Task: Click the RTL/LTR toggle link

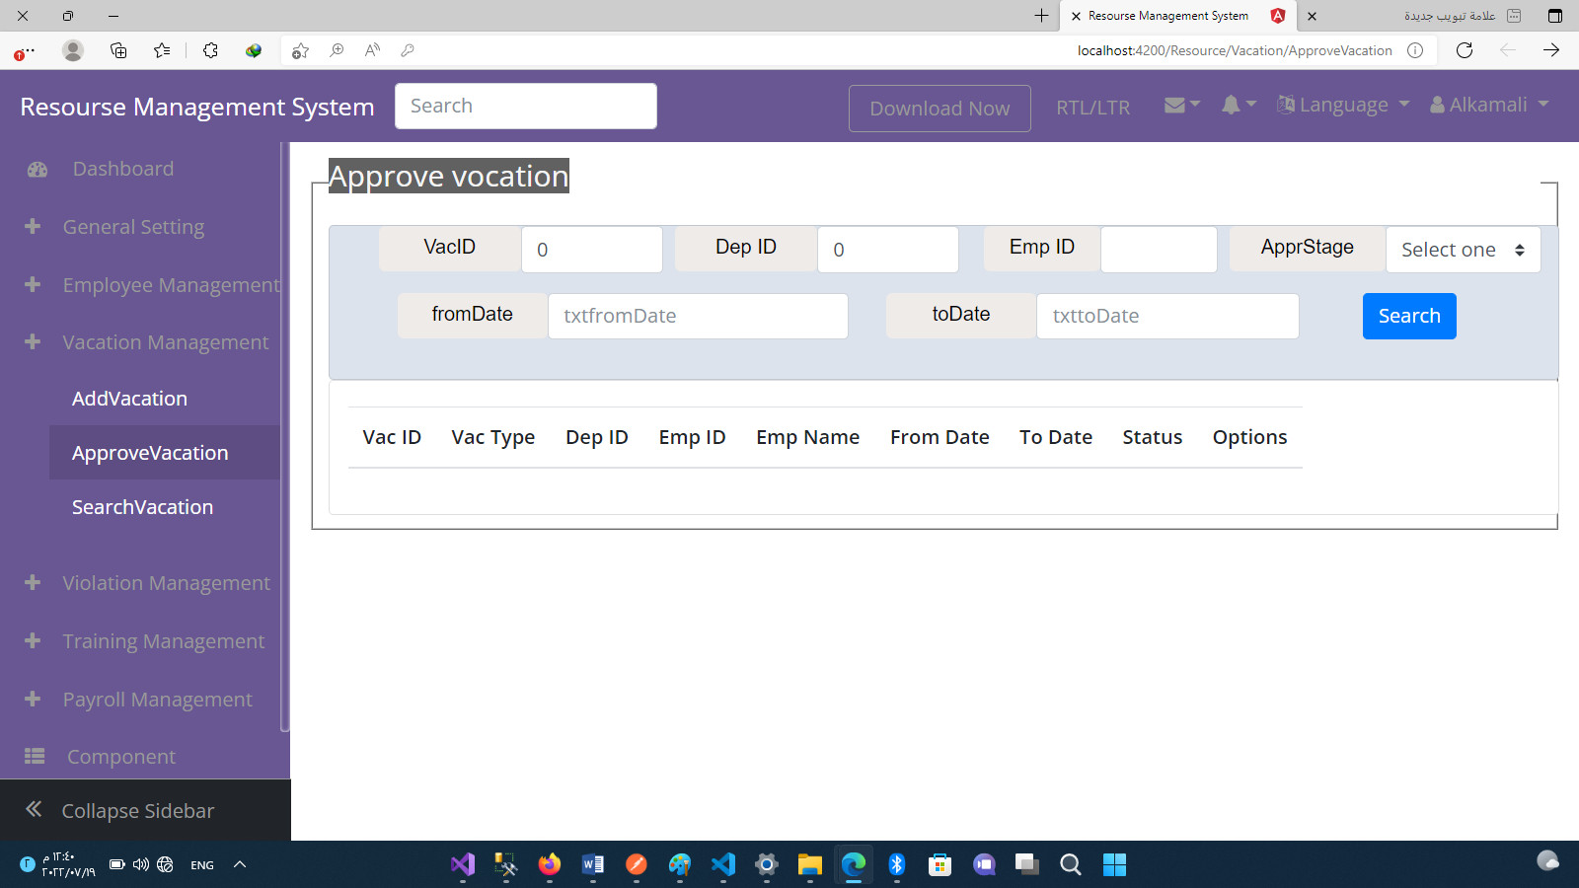Action: pos(1092,108)
